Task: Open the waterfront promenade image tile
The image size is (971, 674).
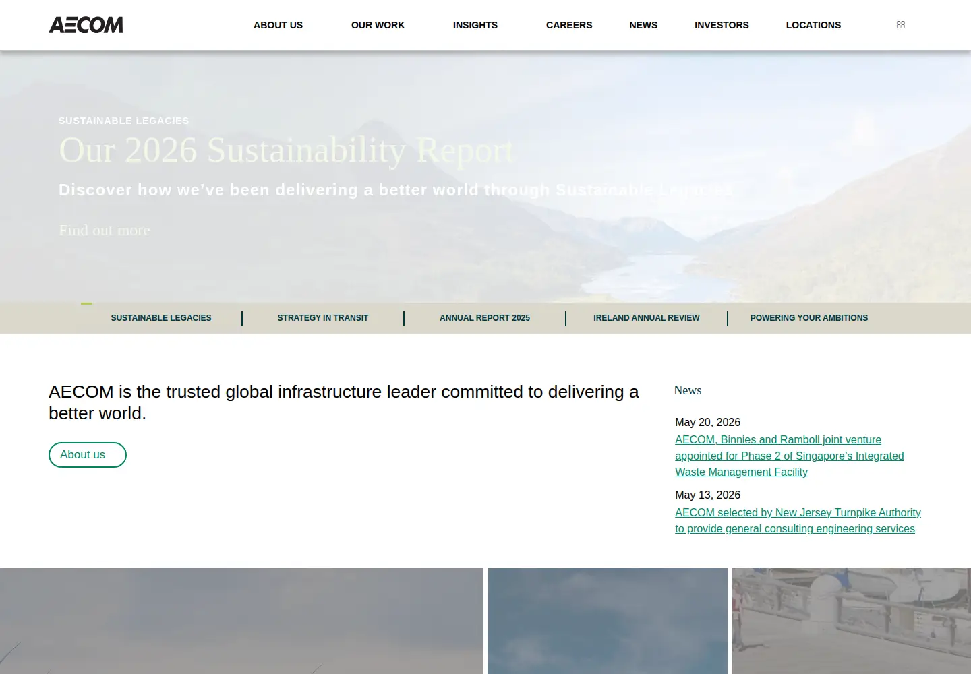Action: pyautogui.click(x=852, y=621)
